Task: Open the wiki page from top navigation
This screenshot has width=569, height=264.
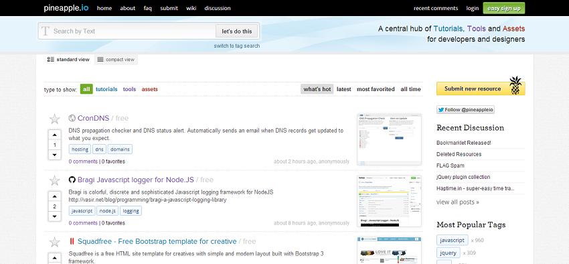Action: [x=191, y=8]
